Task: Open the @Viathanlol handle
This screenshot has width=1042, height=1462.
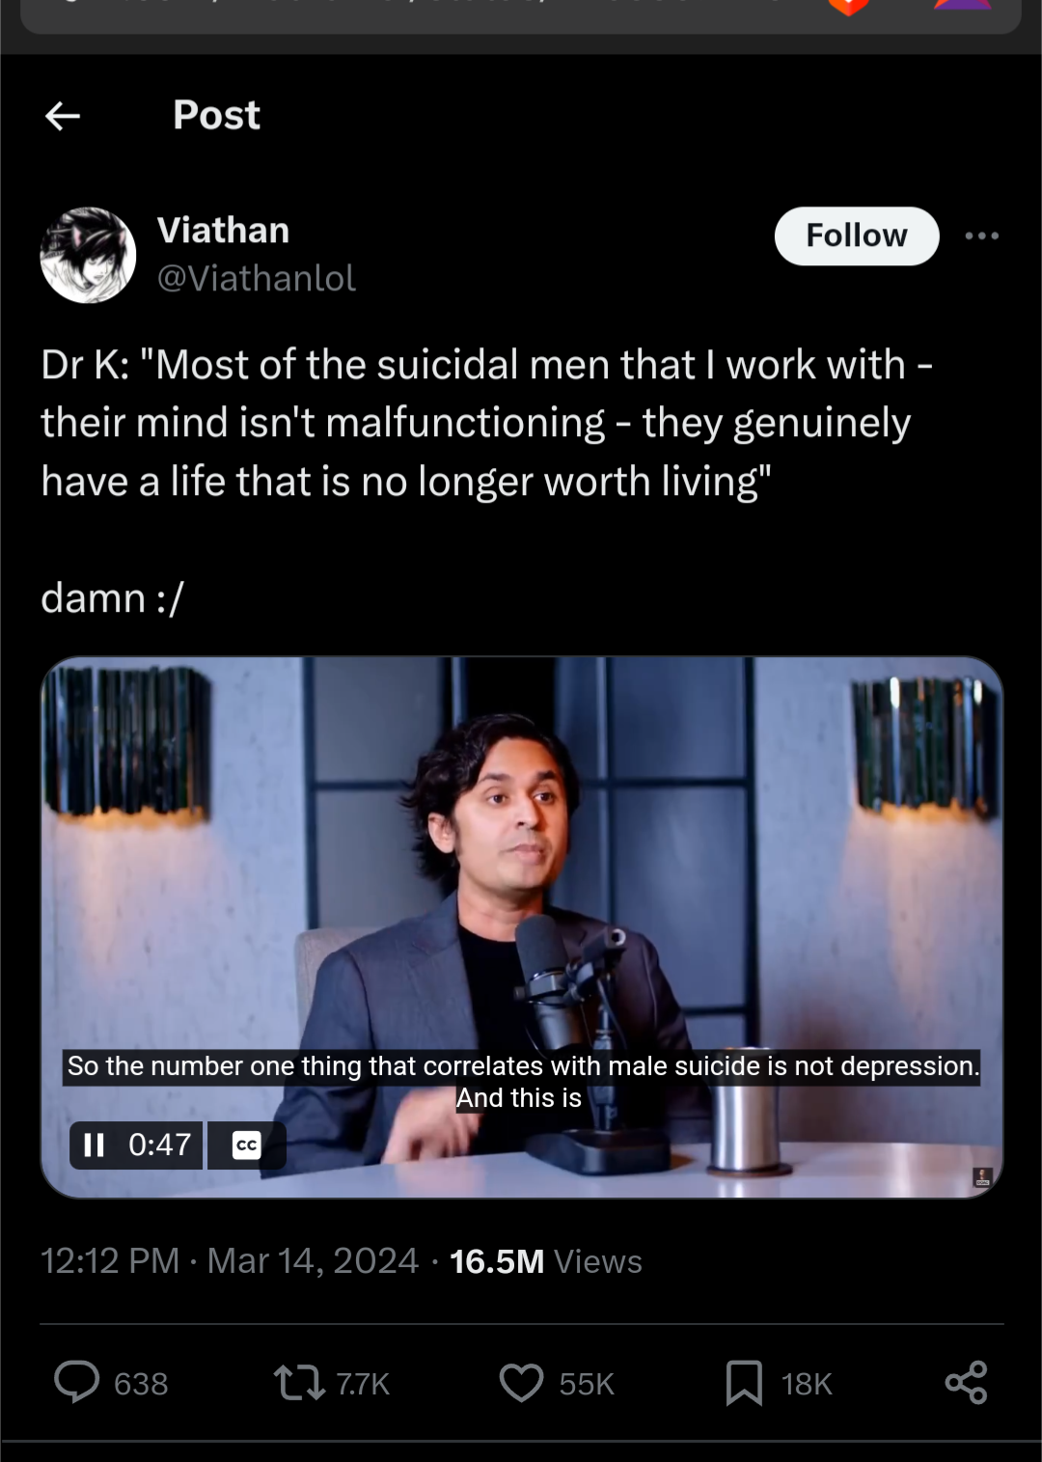Action: [x=256, y=278]
